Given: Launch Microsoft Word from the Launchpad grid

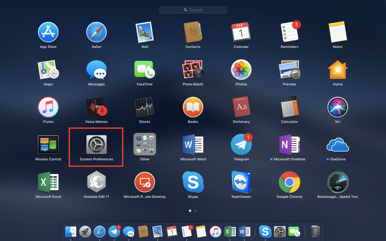Looking at the screenshot, I should [x=193, y=144].
